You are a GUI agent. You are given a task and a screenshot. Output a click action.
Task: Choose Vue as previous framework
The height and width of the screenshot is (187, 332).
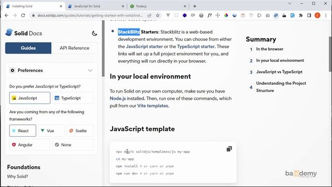pos(51,130)
